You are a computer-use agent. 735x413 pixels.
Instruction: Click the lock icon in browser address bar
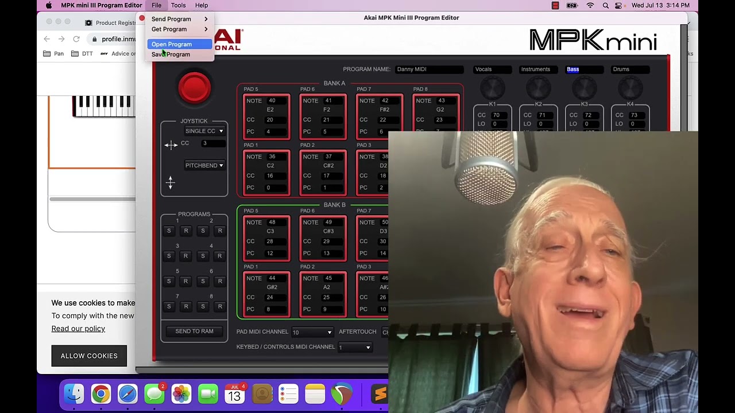coord(94,39)
